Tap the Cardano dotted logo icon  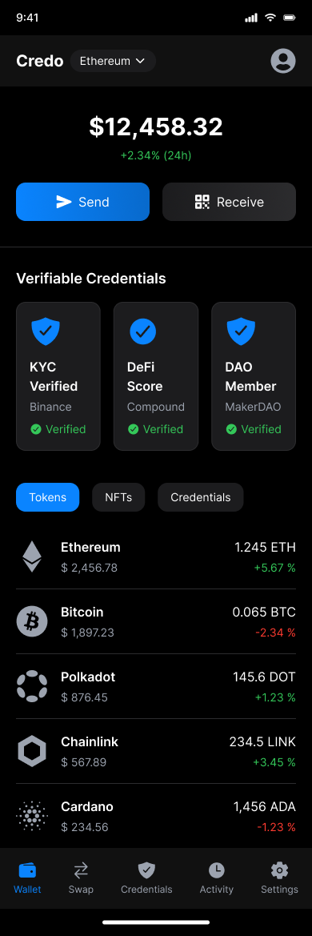32,816
